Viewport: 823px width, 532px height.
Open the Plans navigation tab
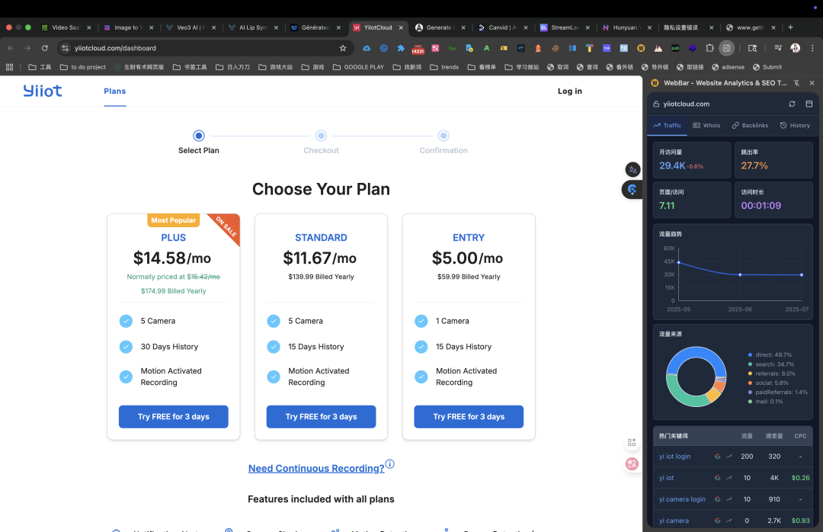coord(115,91)
